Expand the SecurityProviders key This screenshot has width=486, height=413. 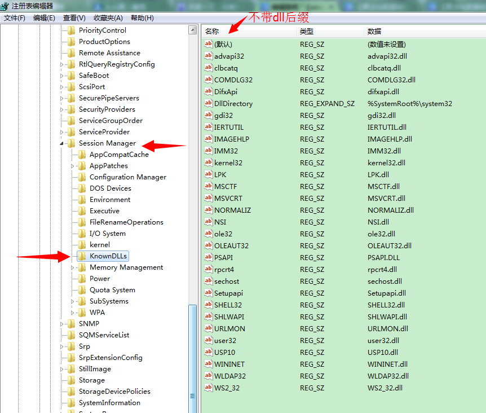click(x=61, y=109)
